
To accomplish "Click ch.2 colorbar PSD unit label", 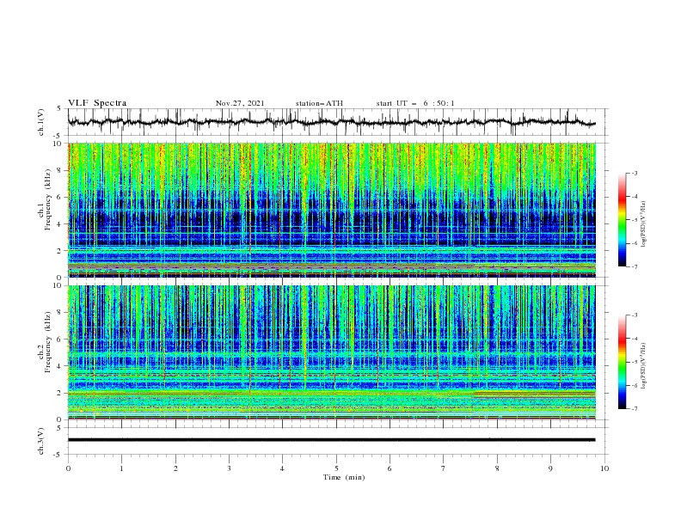I will pyautogui.click(x=643, y=366).
